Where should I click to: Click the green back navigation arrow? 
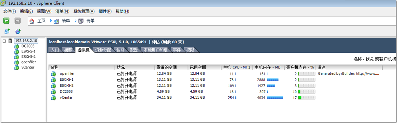pos(6,21)
